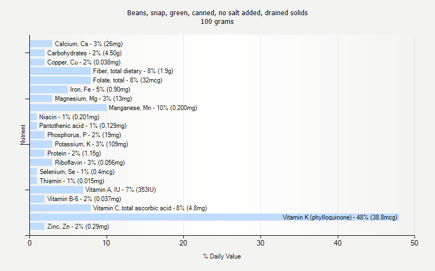Select the Riboflavin - 3% (0.056mg) label

(90, 163)
